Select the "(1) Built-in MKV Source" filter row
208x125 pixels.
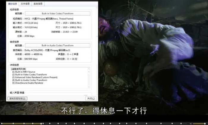point(23,72)
